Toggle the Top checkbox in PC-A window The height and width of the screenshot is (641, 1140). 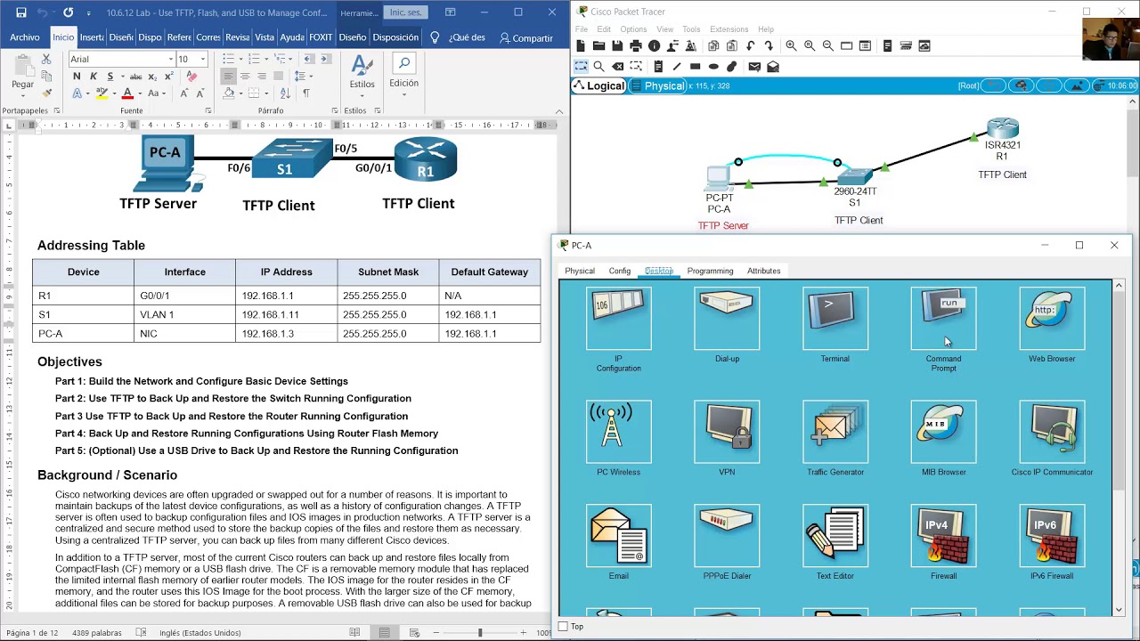[564, 627]
